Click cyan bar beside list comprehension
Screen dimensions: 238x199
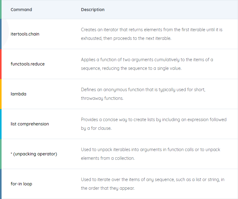pyautogui.click(x=1, y=124)
